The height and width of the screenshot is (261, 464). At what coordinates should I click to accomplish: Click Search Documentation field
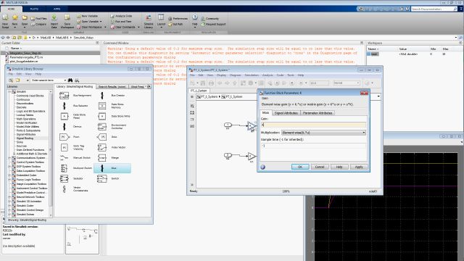pos(434,9)
